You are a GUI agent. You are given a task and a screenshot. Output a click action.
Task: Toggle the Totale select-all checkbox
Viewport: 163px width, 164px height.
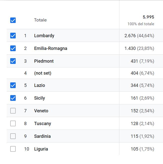(x=13, y=20)
